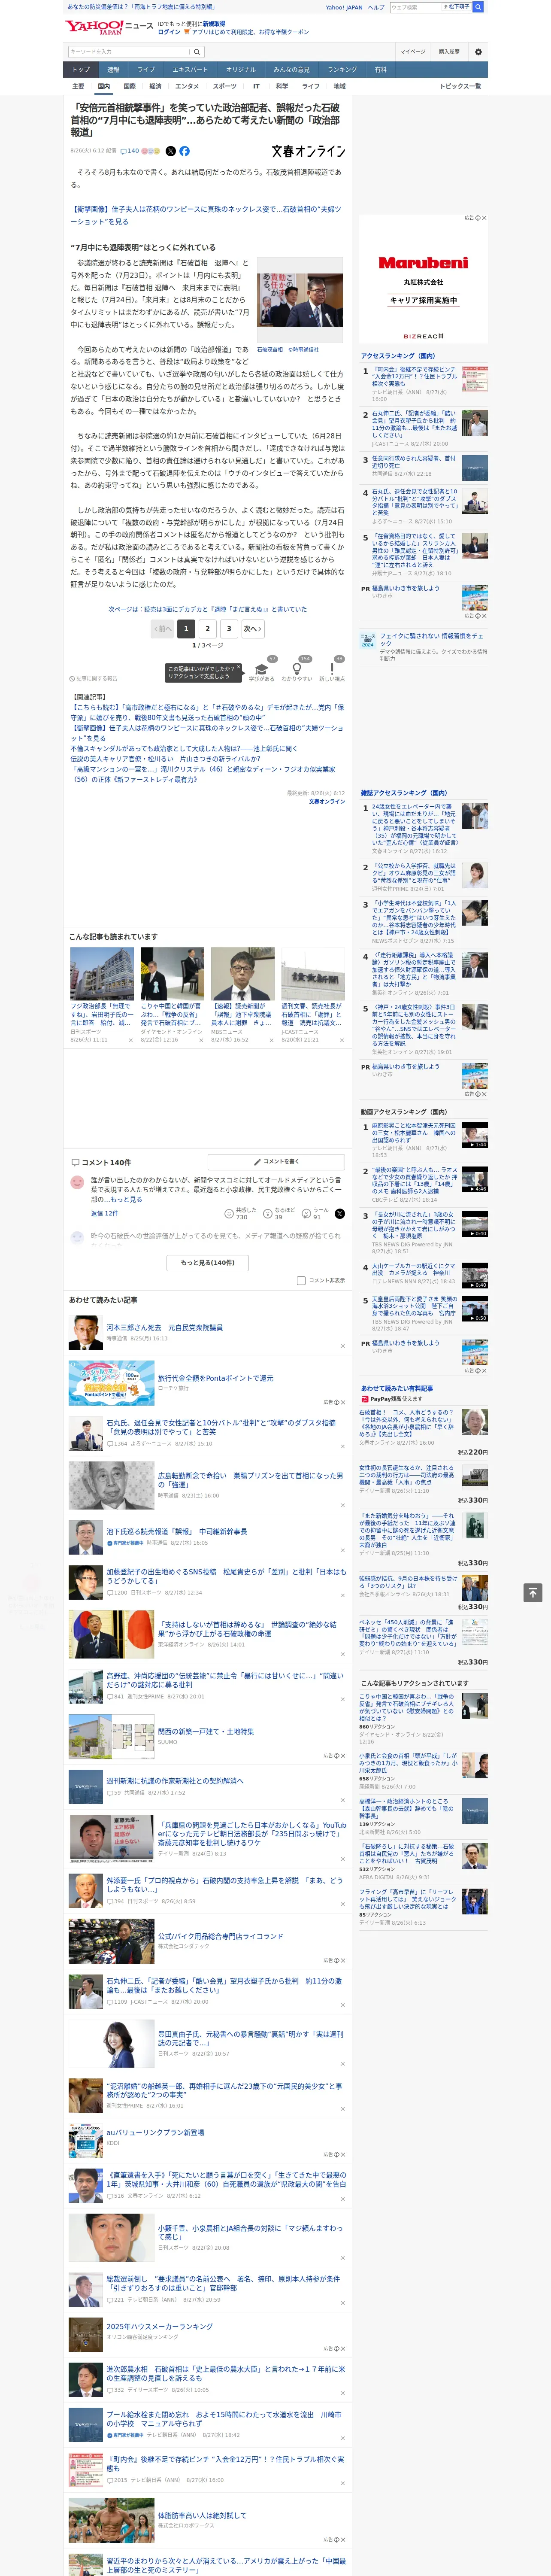Image resolution: width=551 pixels, height=2576 pixels.
Task: Open 衝撃画像 佳子夫人 link below intro
Action: pyautogui.click(x=206, y=215)
